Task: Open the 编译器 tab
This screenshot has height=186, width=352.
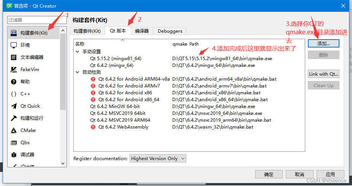Action: tap(142, 31)
